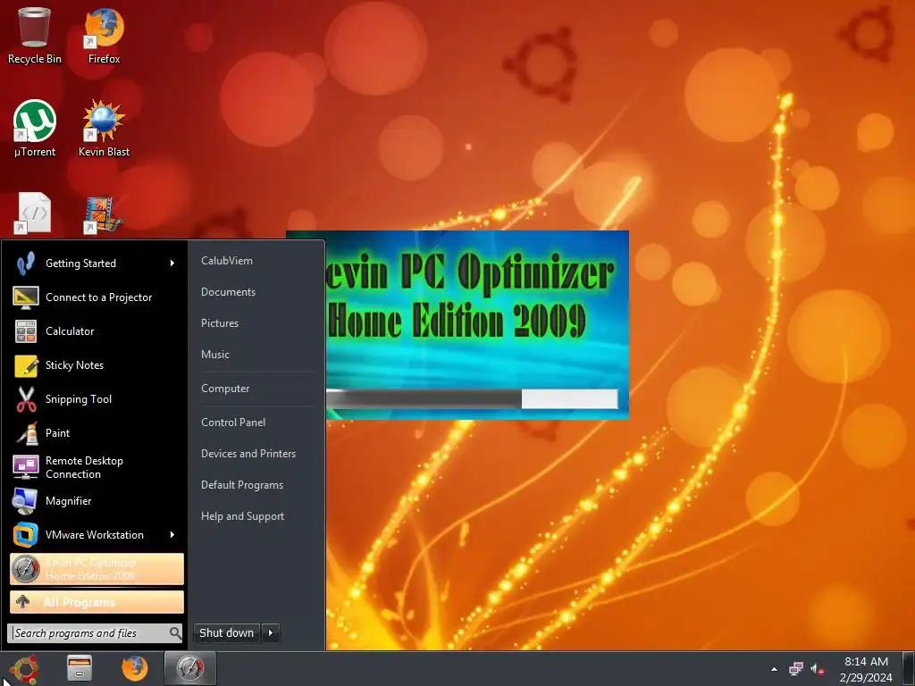Screen dimensions: 915x686
Task: Click the Ubuntu-logo Start button
Action: click(23, 668)
